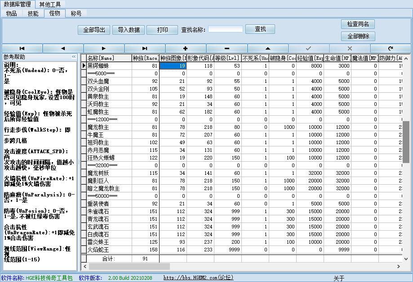This screenshot has width=413, height=282.
Task: Switch to the 其他工具 tab
Action: [50, 4]
